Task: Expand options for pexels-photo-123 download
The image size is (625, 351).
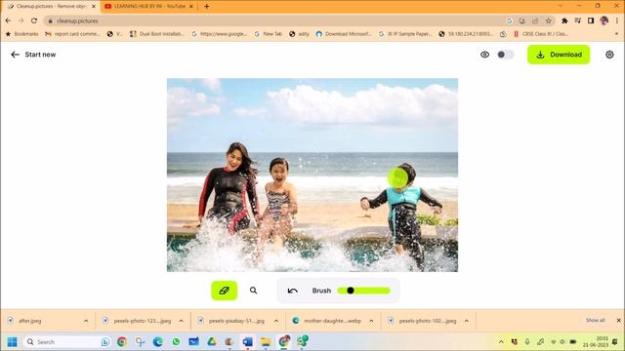Action: point(182,321)
